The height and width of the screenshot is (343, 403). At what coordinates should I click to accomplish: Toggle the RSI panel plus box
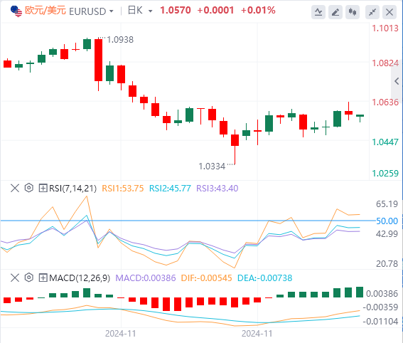tap(43, 188)
